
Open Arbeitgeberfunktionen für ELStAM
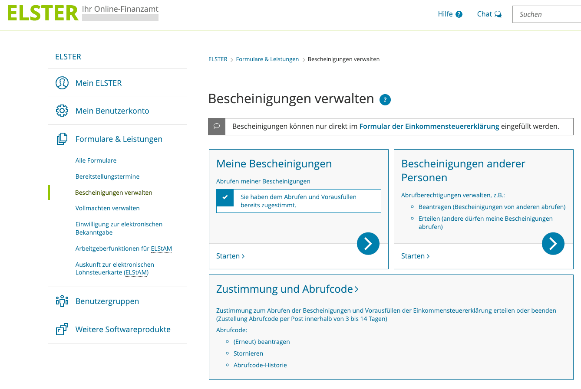pos(124,248)
